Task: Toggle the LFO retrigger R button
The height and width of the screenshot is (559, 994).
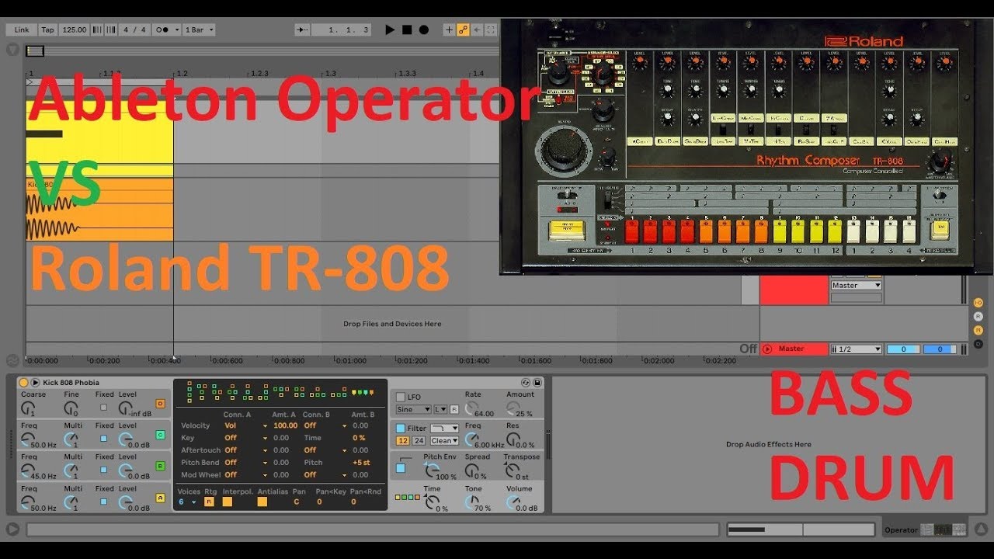Action: (454, 409)
